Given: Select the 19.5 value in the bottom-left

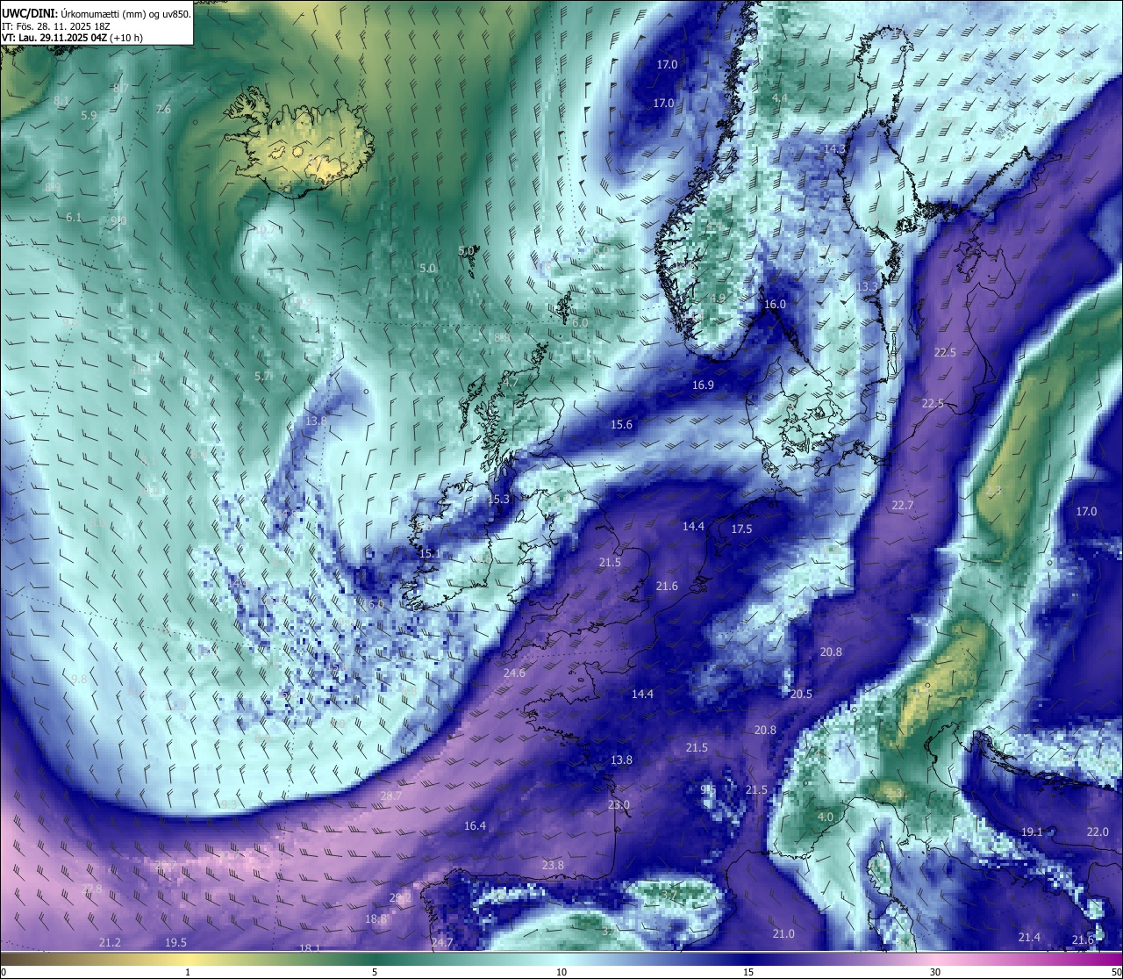Looking at the screenshot, I should 175,943.
